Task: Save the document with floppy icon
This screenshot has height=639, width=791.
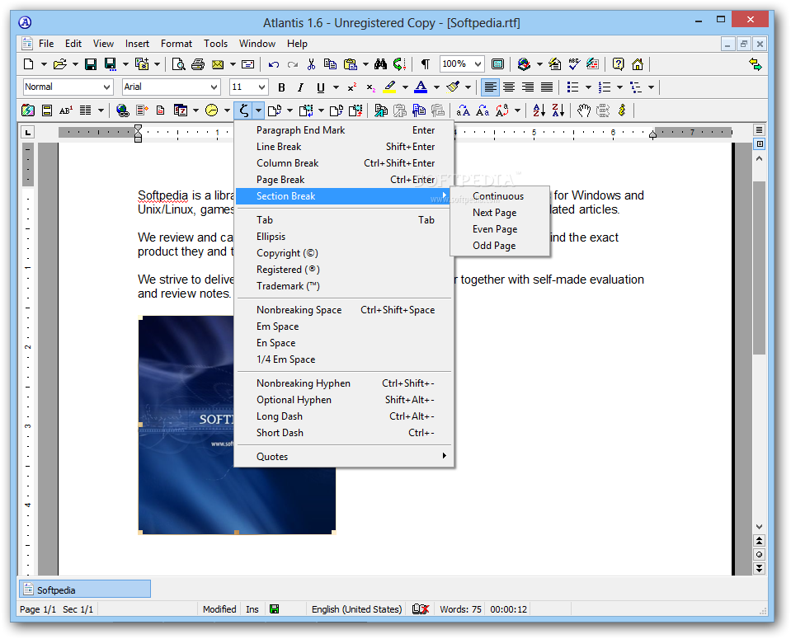Action: coord(91,64)
